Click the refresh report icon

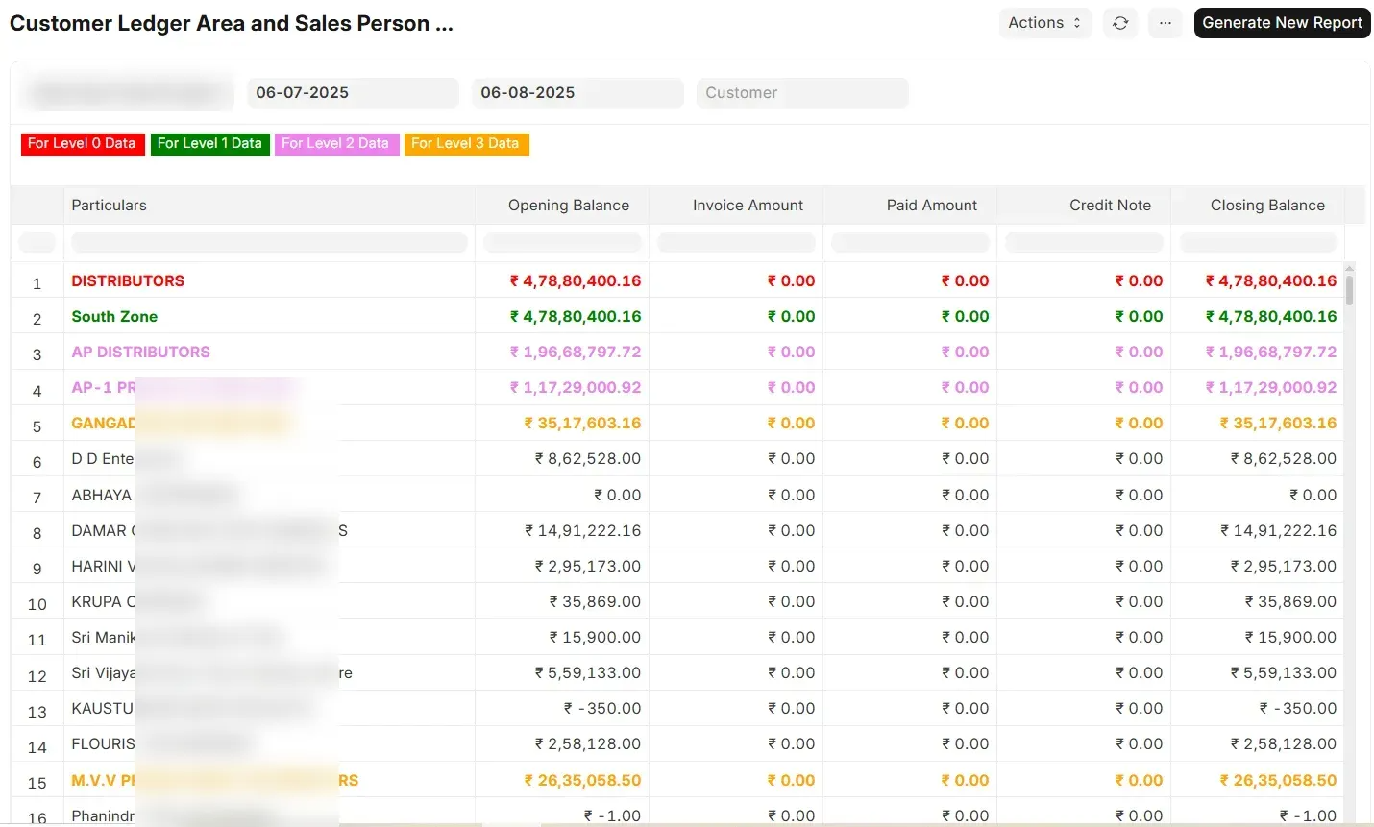pos(1120,23)
